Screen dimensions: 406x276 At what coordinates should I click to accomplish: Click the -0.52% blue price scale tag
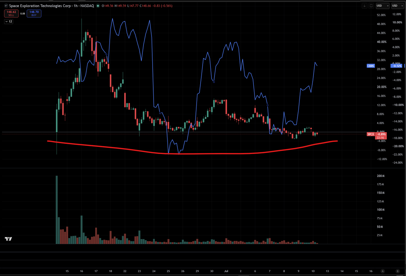[396, 66]
